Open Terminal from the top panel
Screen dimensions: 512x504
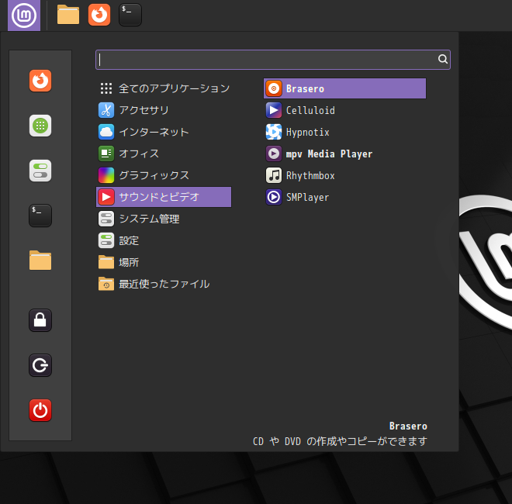point(130,15)
